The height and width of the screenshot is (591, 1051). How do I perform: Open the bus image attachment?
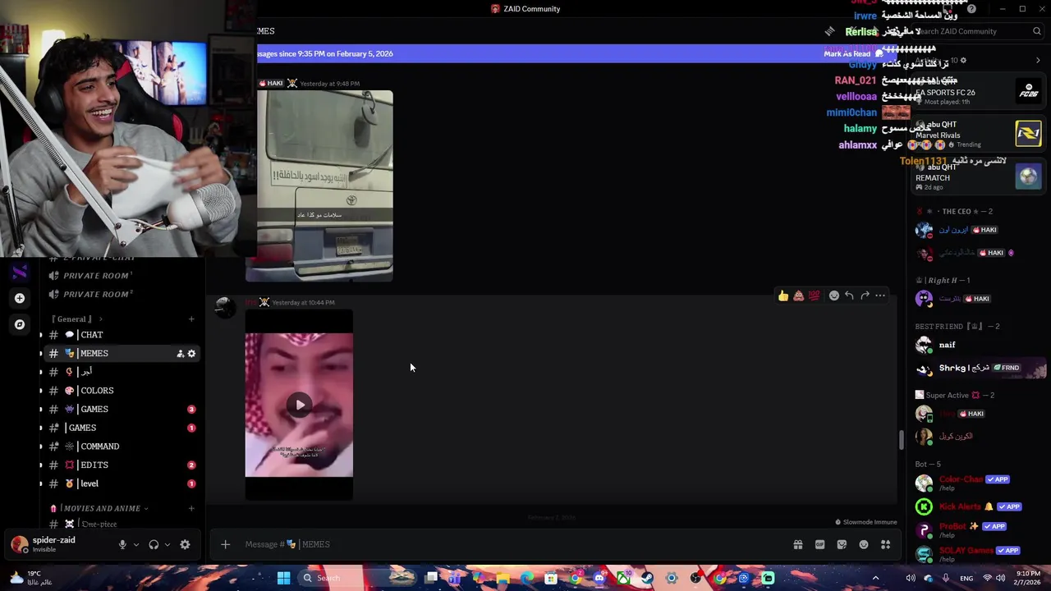pyautogui.click(x=325, y=186)
